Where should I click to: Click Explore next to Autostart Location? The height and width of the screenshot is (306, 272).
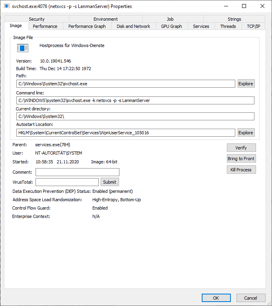pos(246,133)
